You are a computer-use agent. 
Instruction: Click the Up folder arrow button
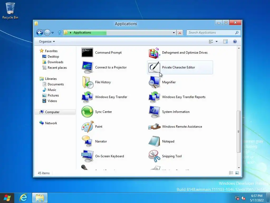[60, 33]
